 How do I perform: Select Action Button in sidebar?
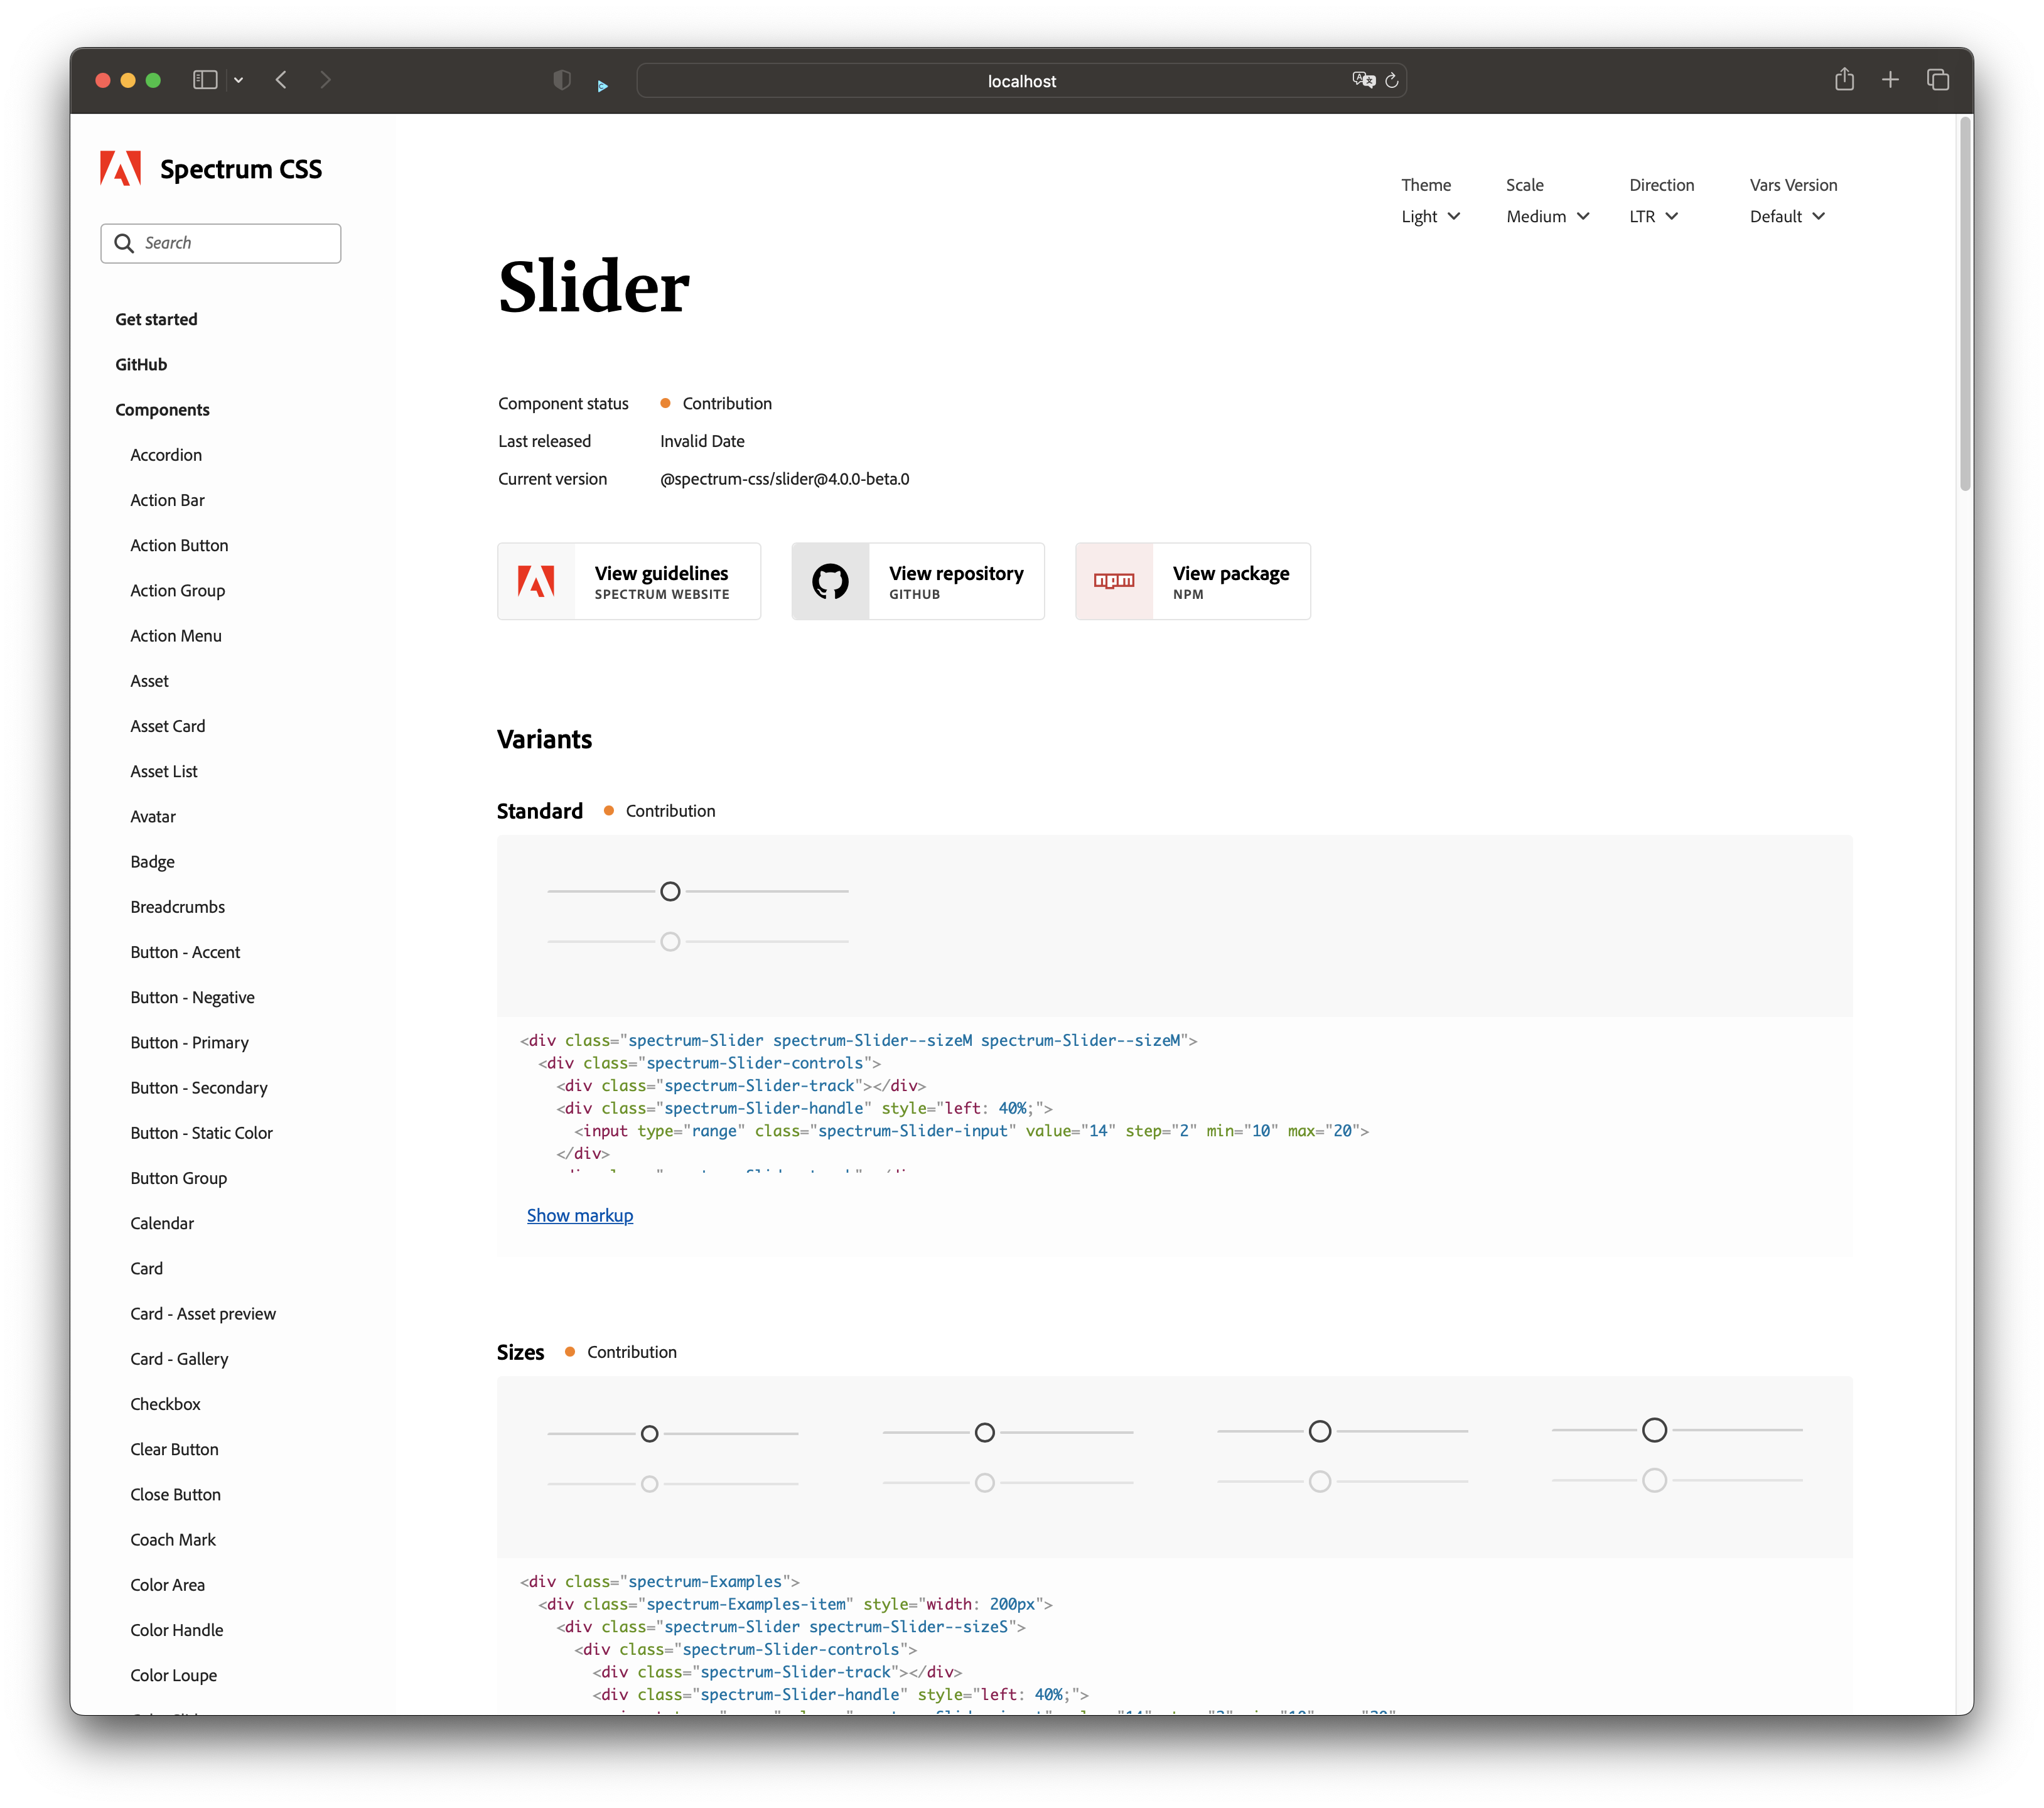(x=179, y=546)
